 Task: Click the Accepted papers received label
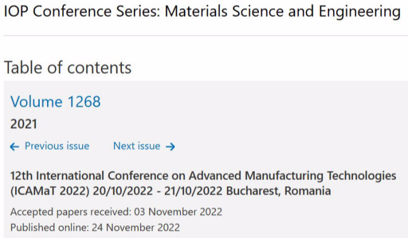pos(71,211)
